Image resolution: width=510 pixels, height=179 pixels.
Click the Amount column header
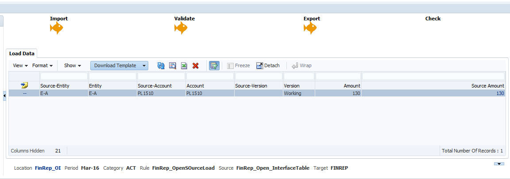[338, 86]
